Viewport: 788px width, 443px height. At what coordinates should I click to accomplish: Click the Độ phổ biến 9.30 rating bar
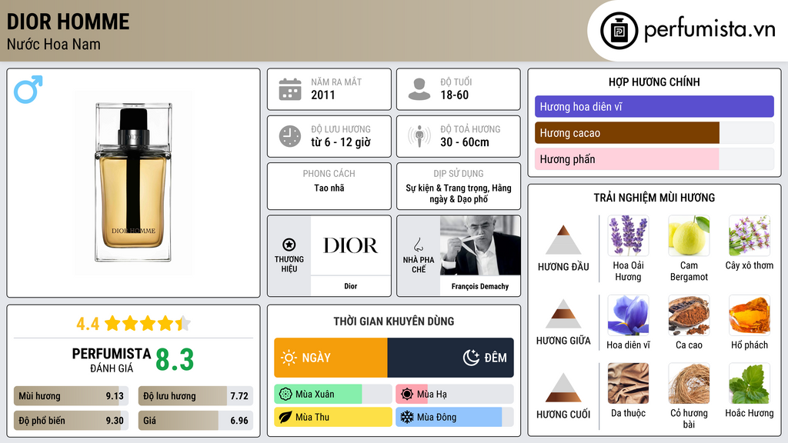click(x=72, y=421)
